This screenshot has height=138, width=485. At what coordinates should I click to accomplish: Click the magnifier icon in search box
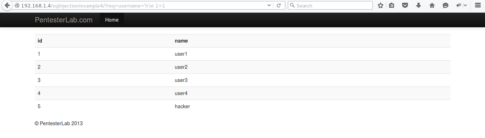[x=292, y=5]
